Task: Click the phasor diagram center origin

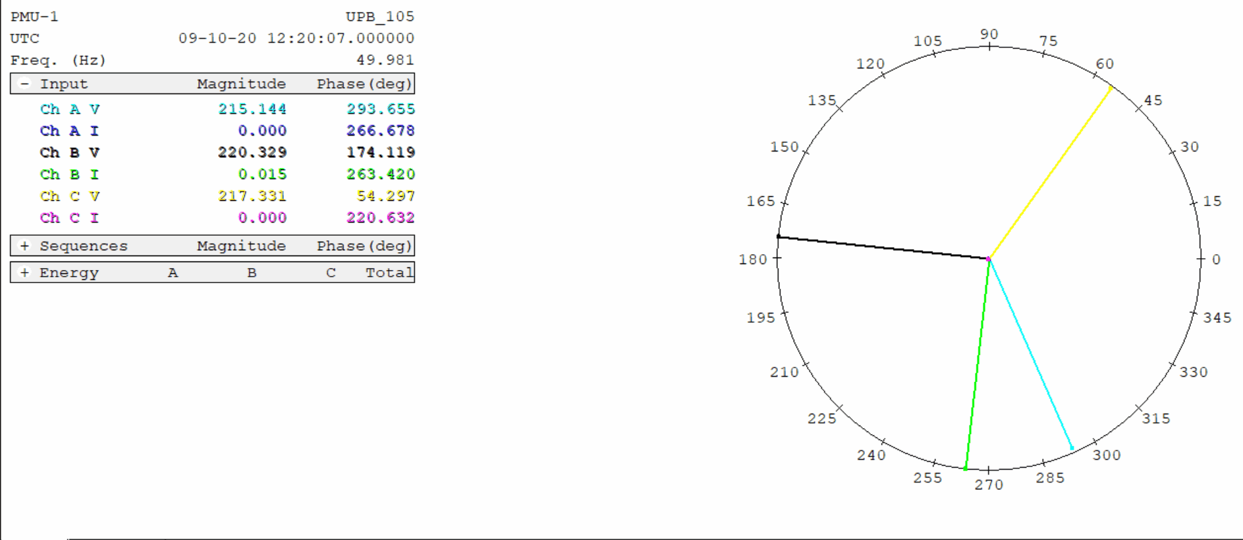Action: coord(989,259)
